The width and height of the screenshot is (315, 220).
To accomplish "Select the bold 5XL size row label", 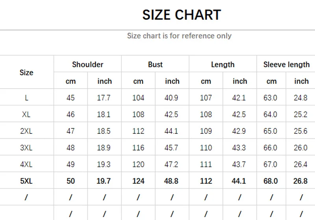I will point(26,181).
